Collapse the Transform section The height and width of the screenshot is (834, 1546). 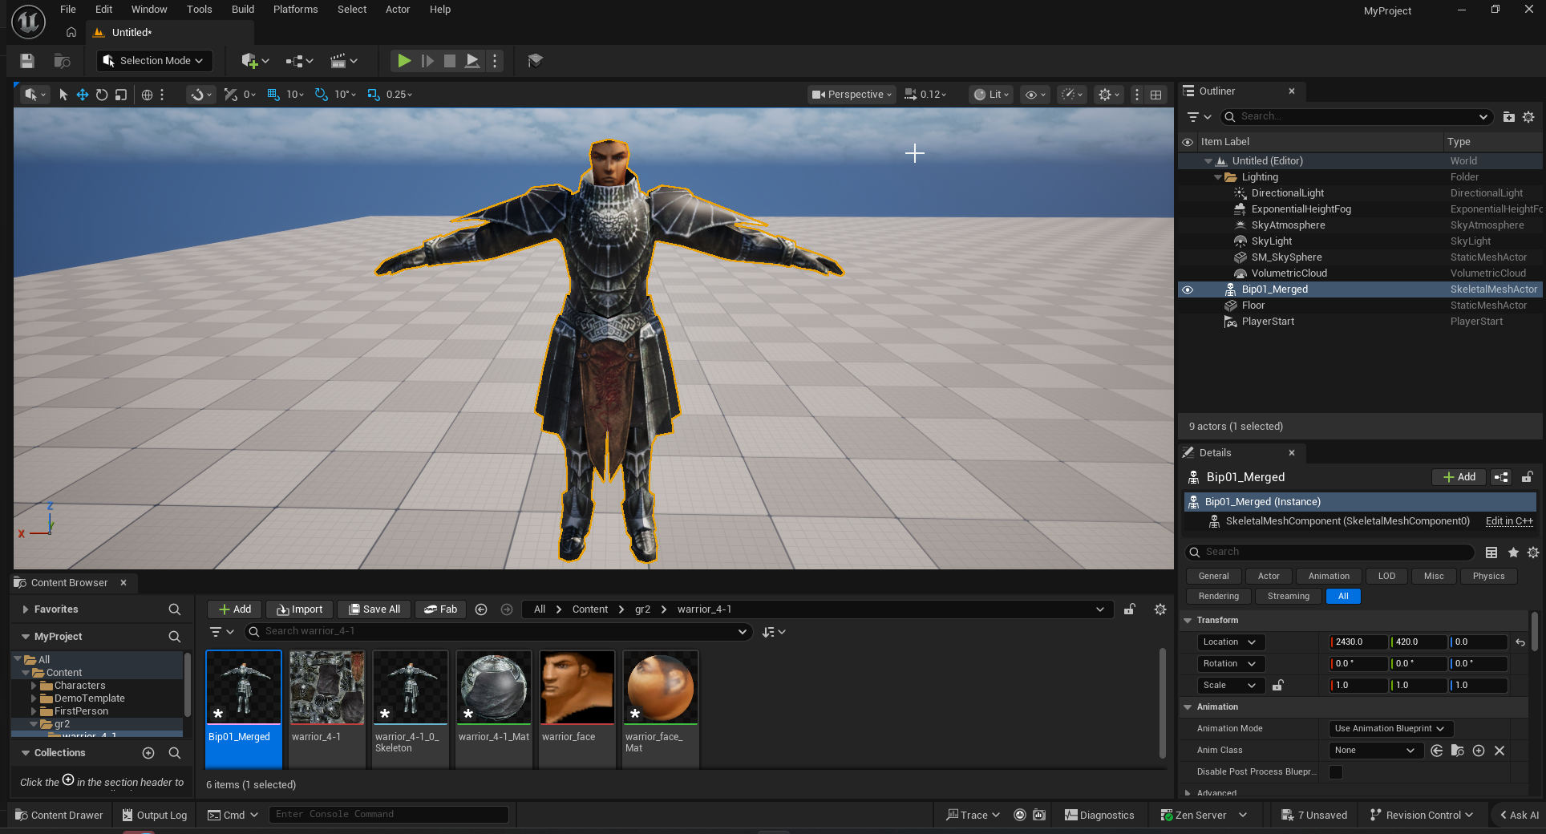click(1188, 621)
